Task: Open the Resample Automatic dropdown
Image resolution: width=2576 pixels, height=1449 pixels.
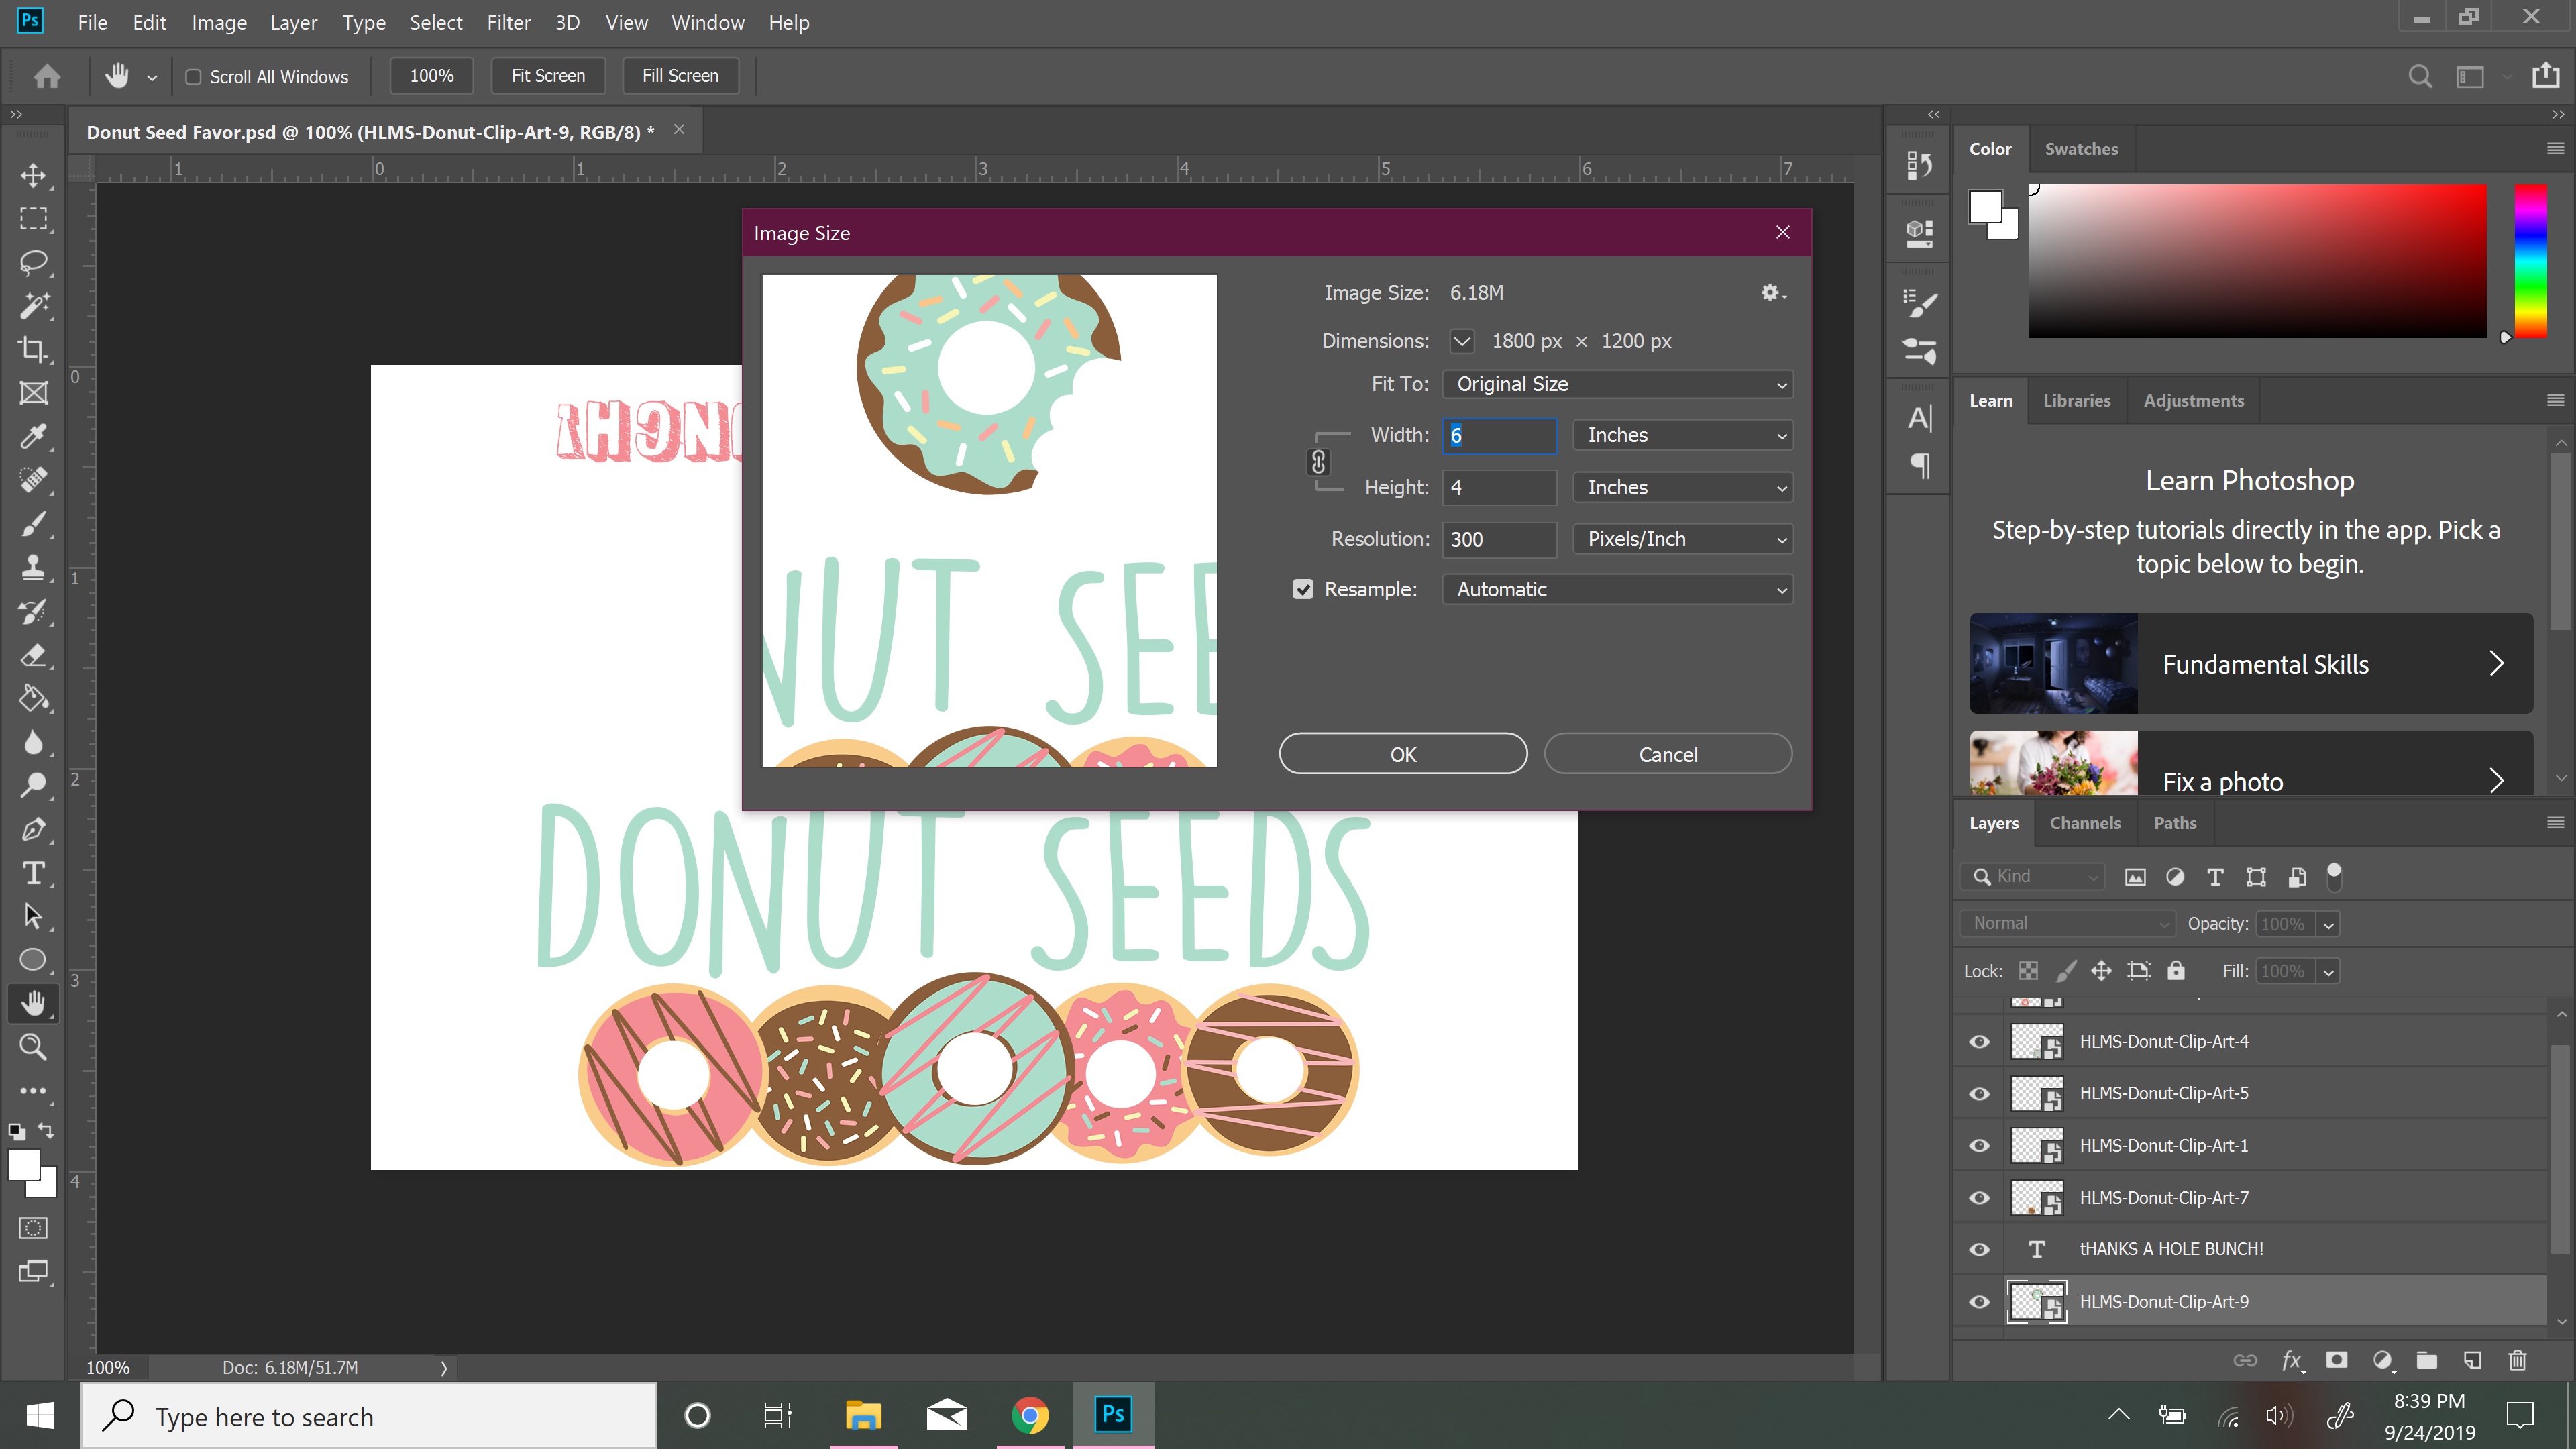Action: click(x=1617, y=589)
